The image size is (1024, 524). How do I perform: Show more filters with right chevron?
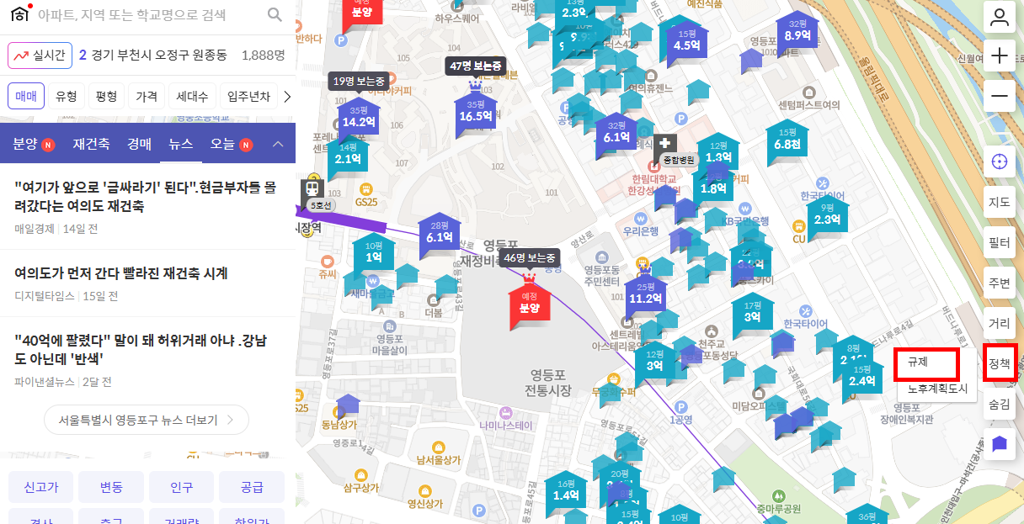(287, 96)
